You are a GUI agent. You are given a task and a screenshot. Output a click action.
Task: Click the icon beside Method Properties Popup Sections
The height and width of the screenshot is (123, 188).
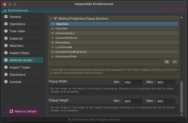(55, 18)
